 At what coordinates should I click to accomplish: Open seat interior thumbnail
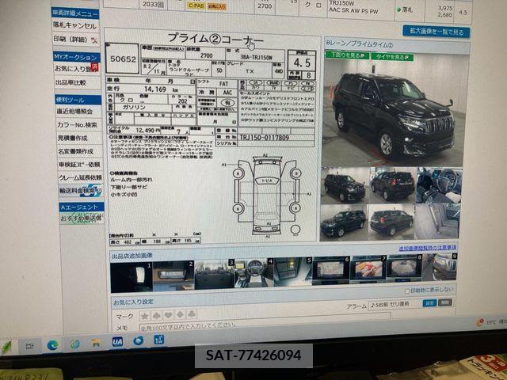click(437, 221)
